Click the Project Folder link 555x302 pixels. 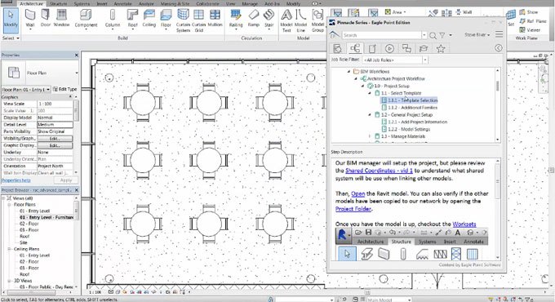tap(353, 209)
